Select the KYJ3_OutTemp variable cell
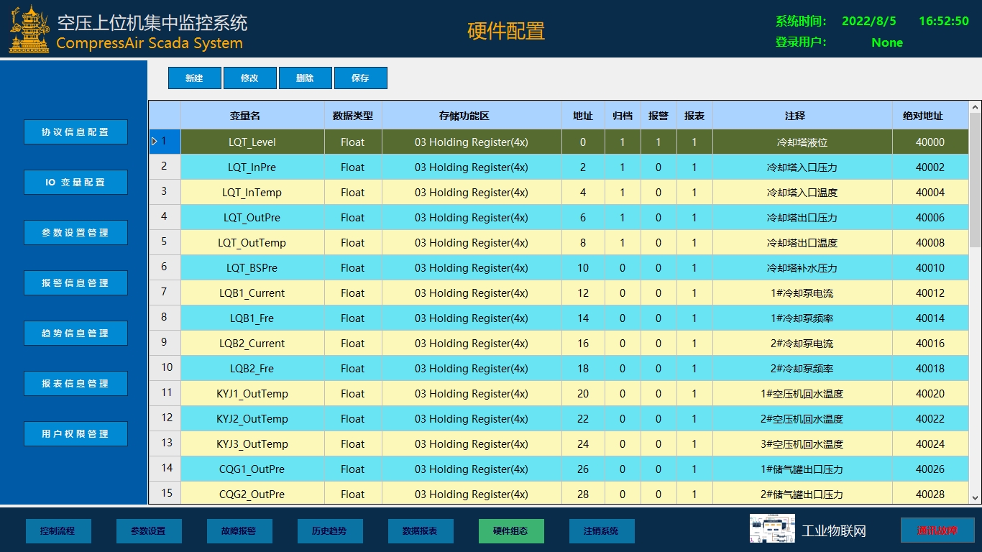 (252, 444)
